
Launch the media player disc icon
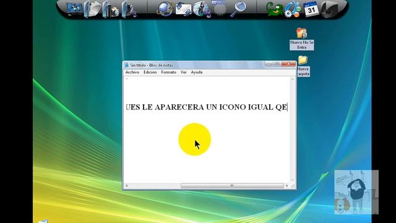[x=202, y=9]
